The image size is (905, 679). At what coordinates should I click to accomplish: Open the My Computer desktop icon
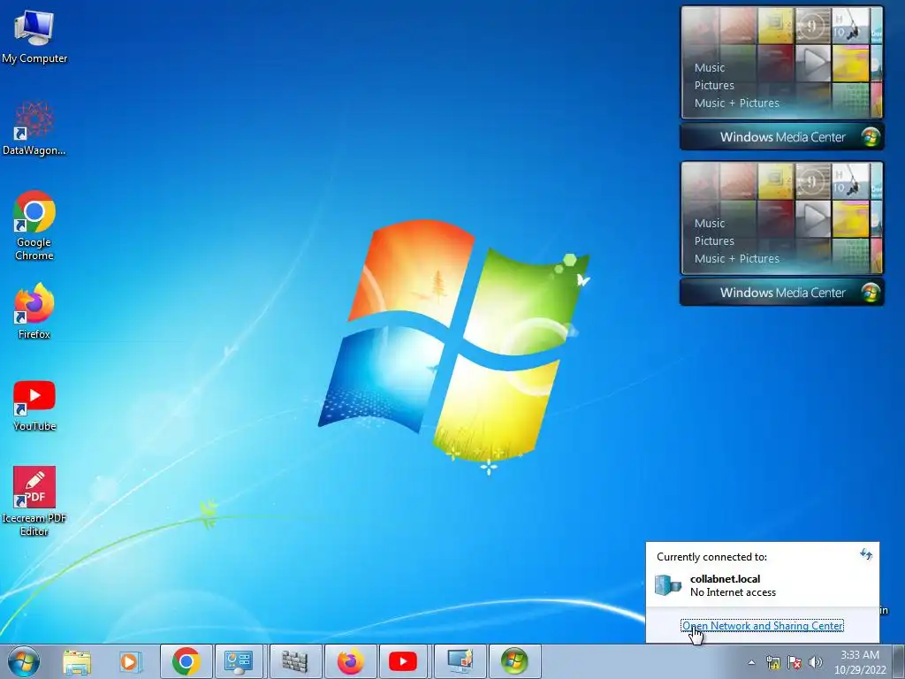pos(34,37)
